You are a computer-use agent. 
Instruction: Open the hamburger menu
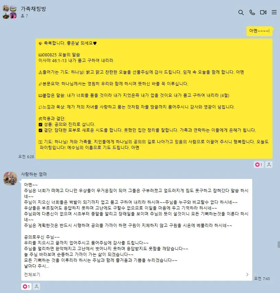coord(274,12)
